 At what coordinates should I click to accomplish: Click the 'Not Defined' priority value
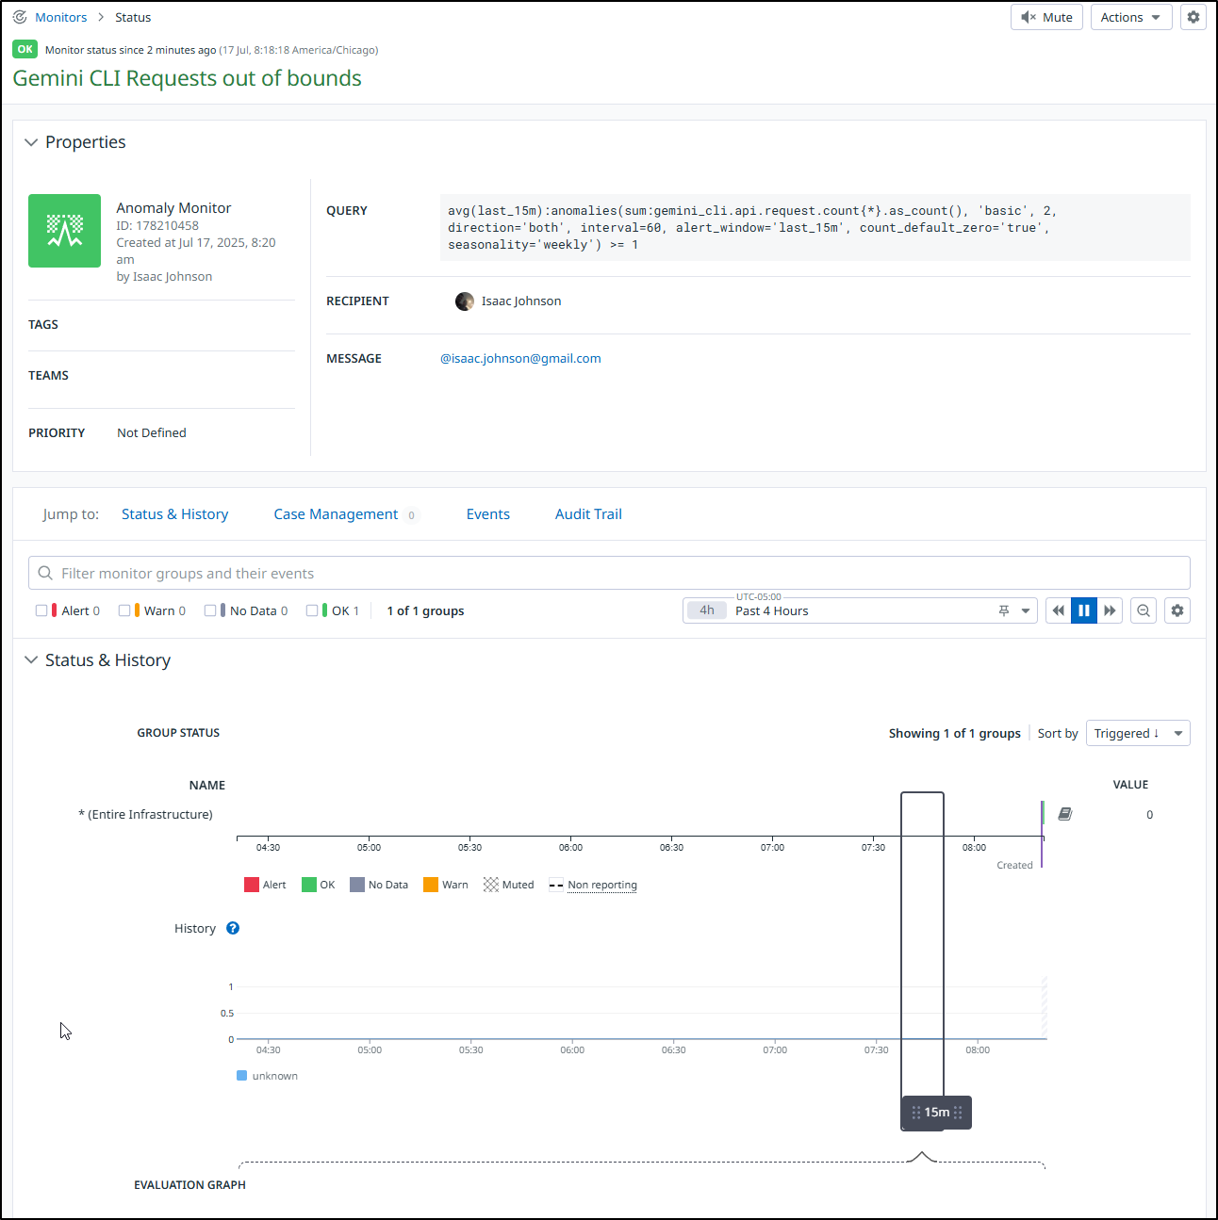click(x=152, y=432)
